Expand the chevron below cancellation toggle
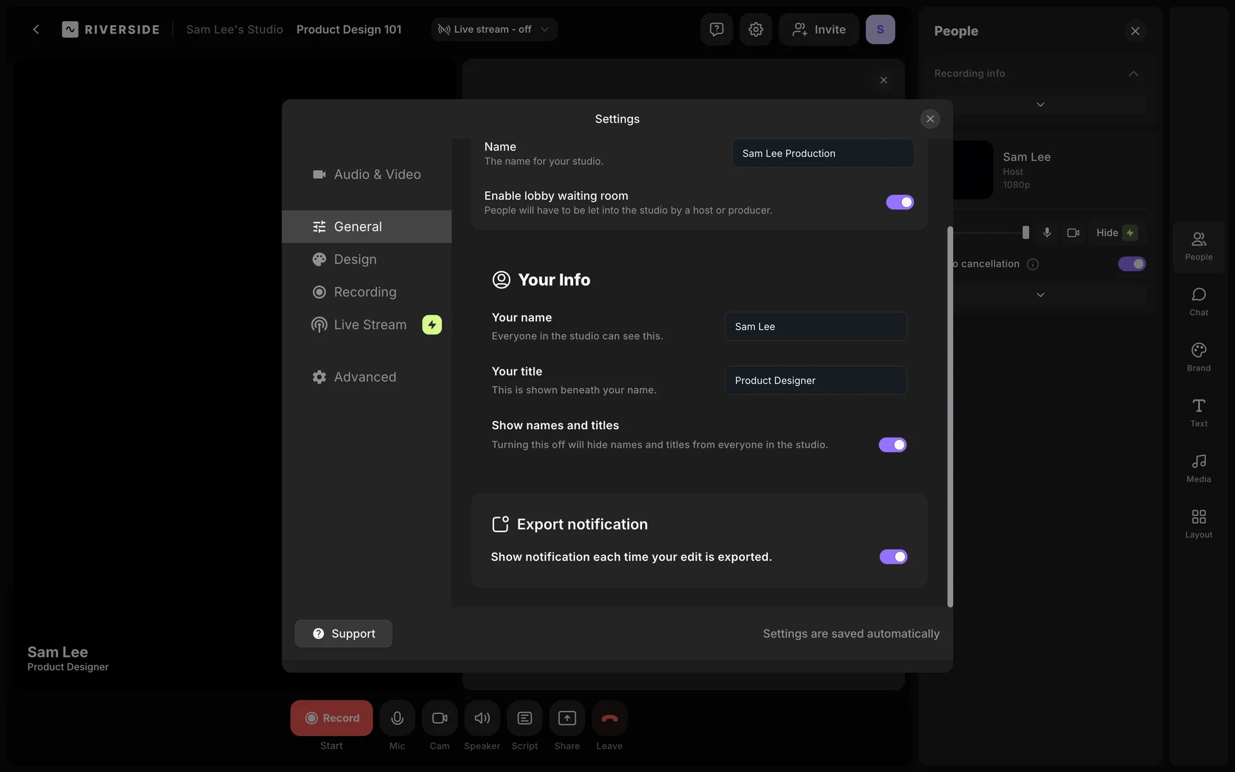Screen dimensions: 1235x772 pos(1040,295)
